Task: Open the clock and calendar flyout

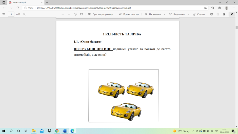Action: point(224,131)
